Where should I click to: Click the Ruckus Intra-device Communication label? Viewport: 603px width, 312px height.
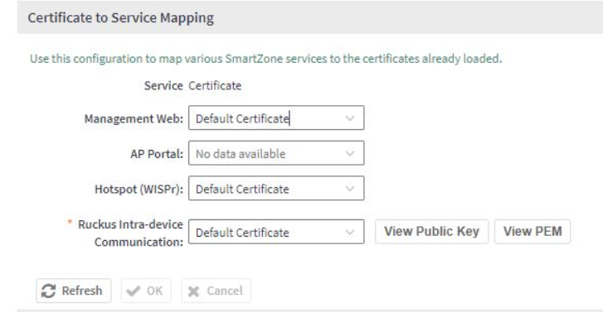tap(130, 233)
